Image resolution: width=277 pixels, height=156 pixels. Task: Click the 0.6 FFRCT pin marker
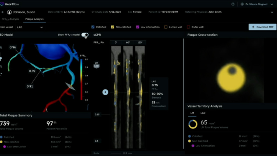coord(96,141)
